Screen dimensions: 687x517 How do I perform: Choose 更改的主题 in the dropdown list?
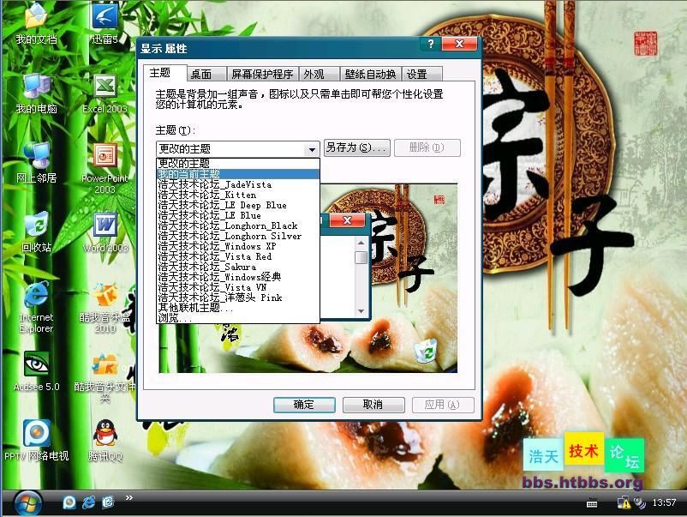(238, 164)
